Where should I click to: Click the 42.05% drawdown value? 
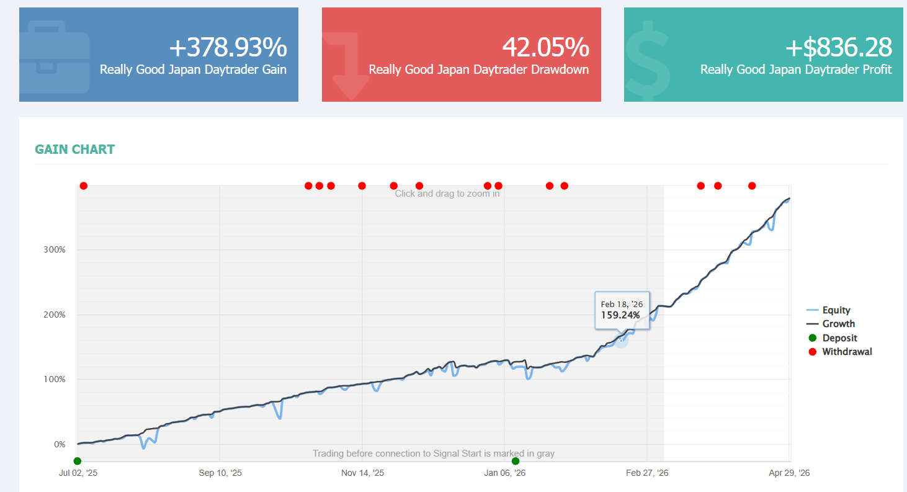click(x=545, y=48)
